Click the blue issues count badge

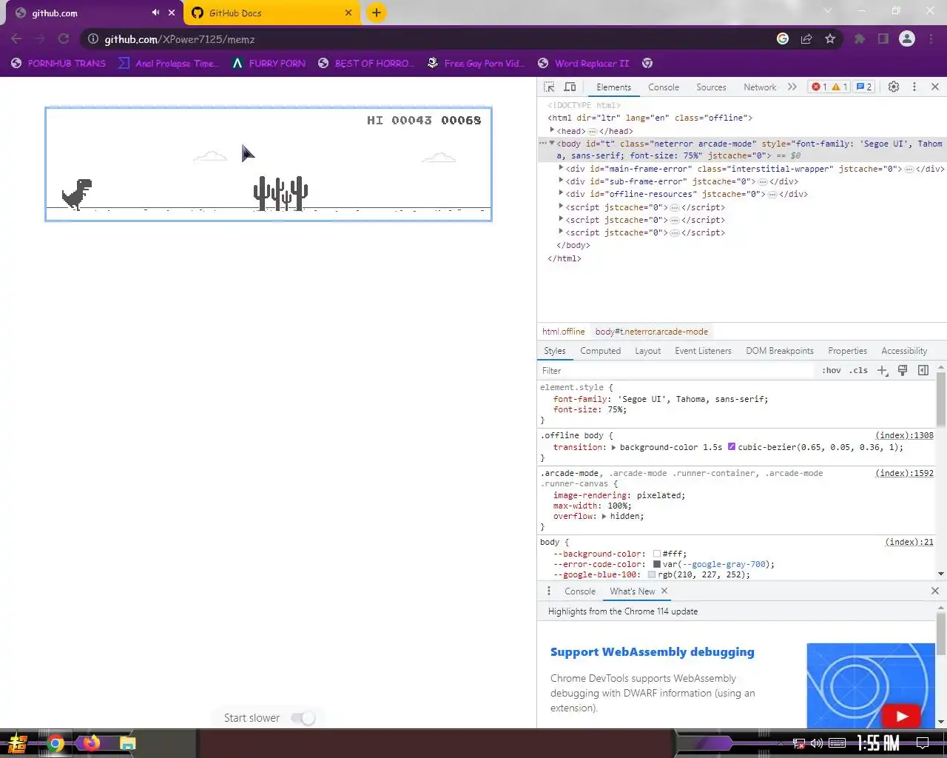pyautogui.click(x=863, y=87)
